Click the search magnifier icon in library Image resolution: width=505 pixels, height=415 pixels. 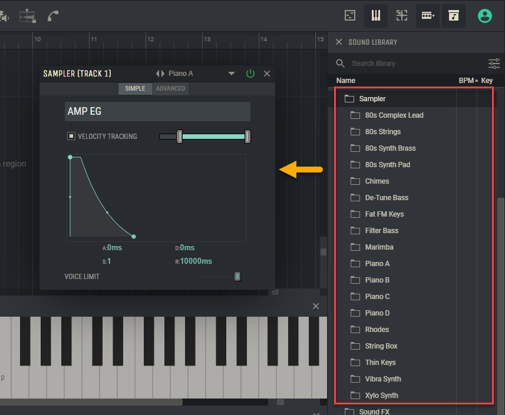coord(340,64)
